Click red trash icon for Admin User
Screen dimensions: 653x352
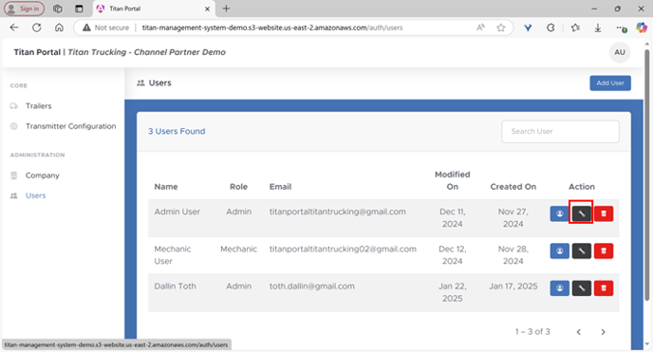pyautogui.click(x=604, y=213)
